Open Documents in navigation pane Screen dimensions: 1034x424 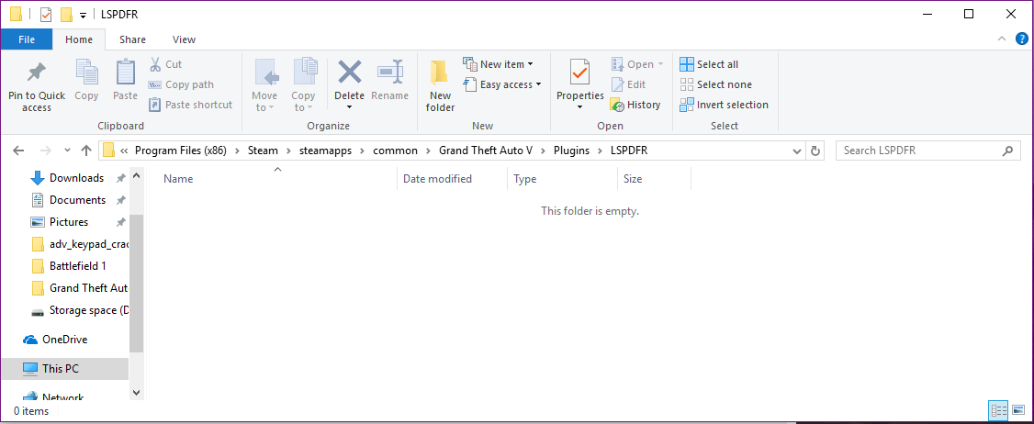(77, 200)
